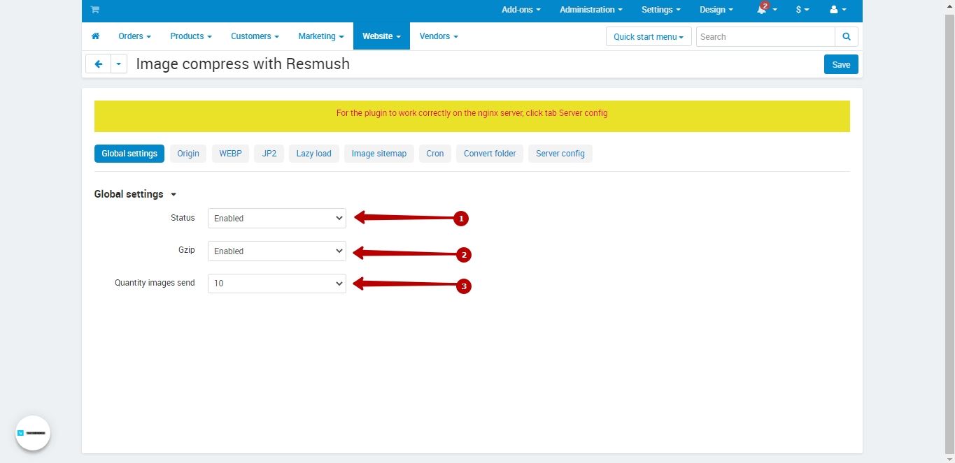
Task: Open the Administration menu
Action: pos(591,10)
